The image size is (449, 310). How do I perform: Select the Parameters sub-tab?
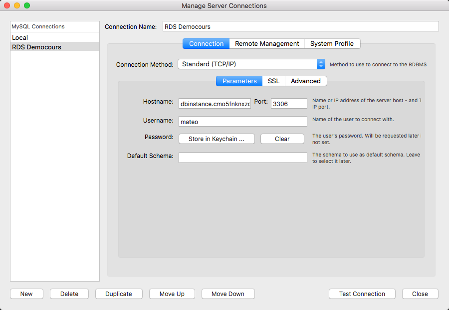coord(239,81)
